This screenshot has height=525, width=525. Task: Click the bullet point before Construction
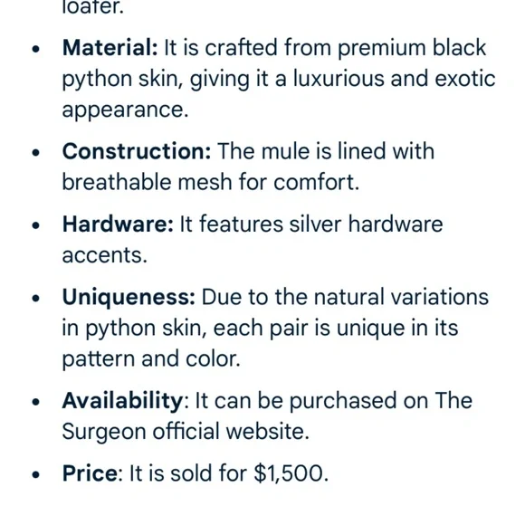[35, 153]
